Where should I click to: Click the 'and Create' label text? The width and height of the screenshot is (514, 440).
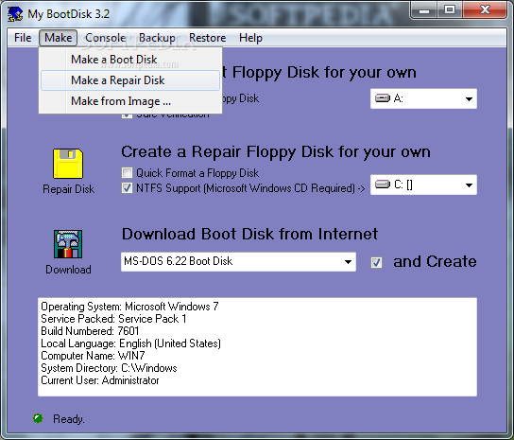pyautogui.click(x=435, y=262)
